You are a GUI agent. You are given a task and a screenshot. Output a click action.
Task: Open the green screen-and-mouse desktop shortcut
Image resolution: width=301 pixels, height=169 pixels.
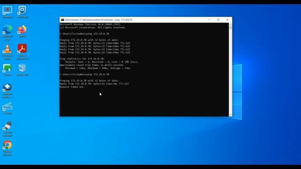[x=8, y=70]
